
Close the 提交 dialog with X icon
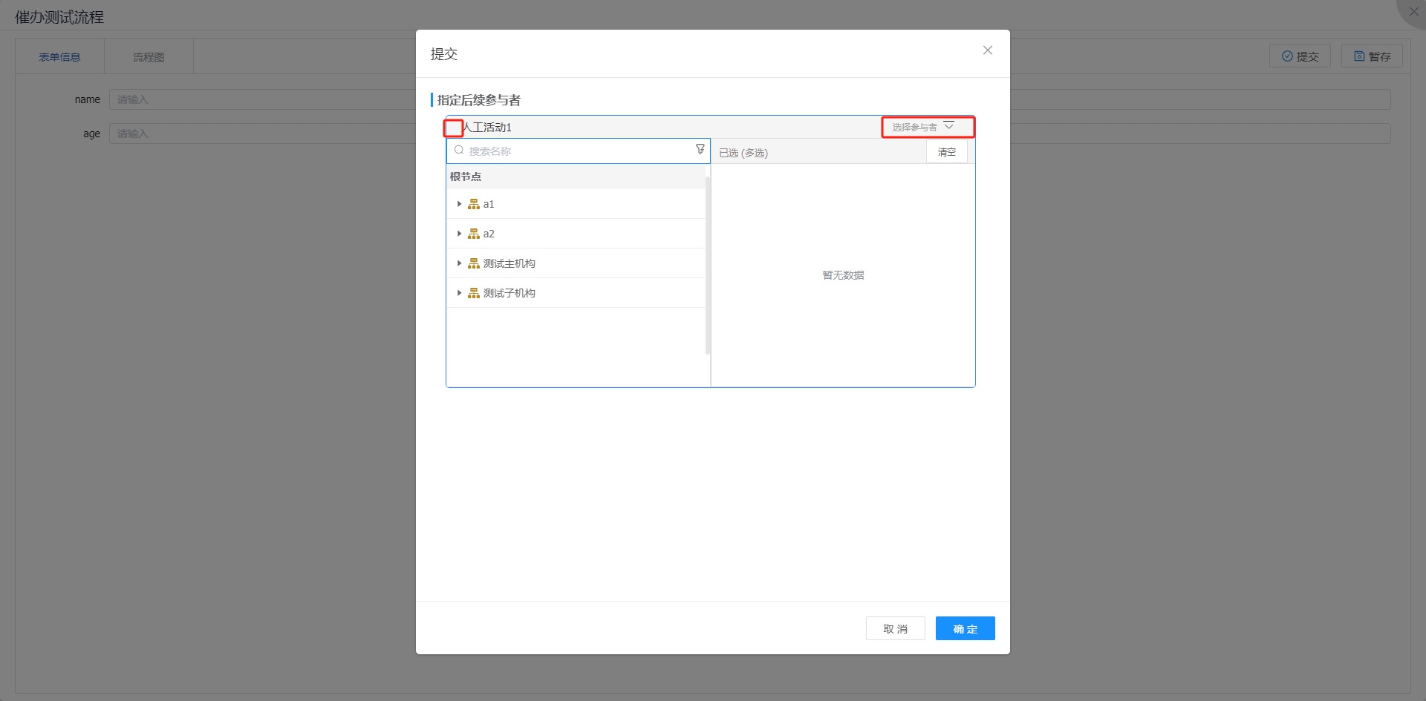(x=987, y=50)
